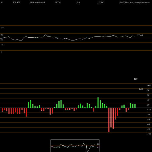152x152 pixels.
Task: Click the 50 label on the RSI axis
Action: pyautogui.click(x=2, y=40)
